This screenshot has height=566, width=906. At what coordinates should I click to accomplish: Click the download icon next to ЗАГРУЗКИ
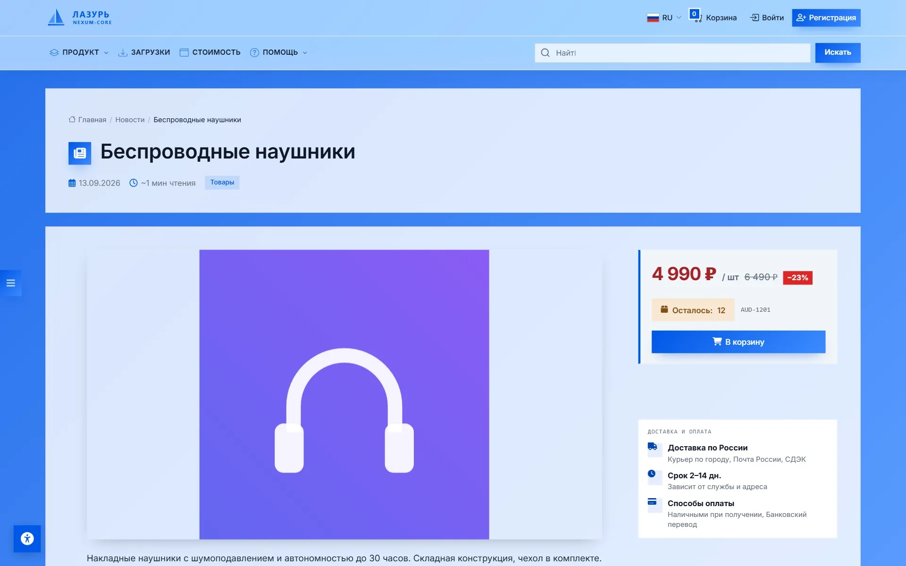[123, 52]
